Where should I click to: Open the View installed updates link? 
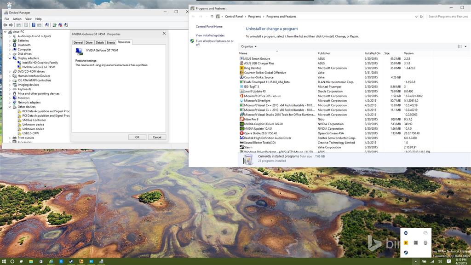point(210,35)
